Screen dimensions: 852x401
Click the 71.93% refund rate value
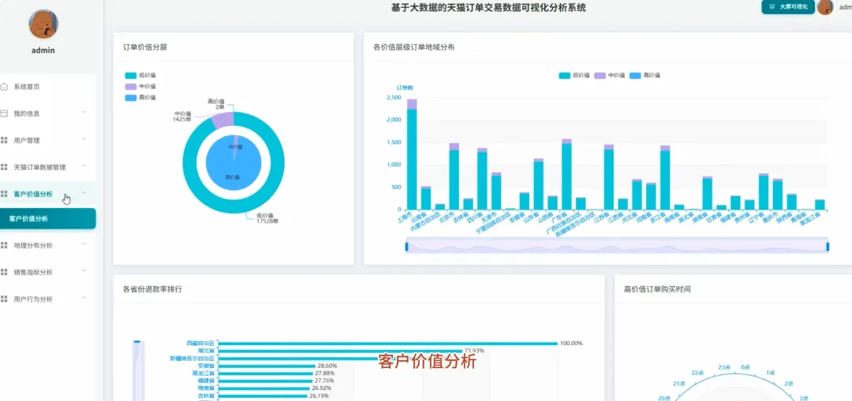[474, 351]
